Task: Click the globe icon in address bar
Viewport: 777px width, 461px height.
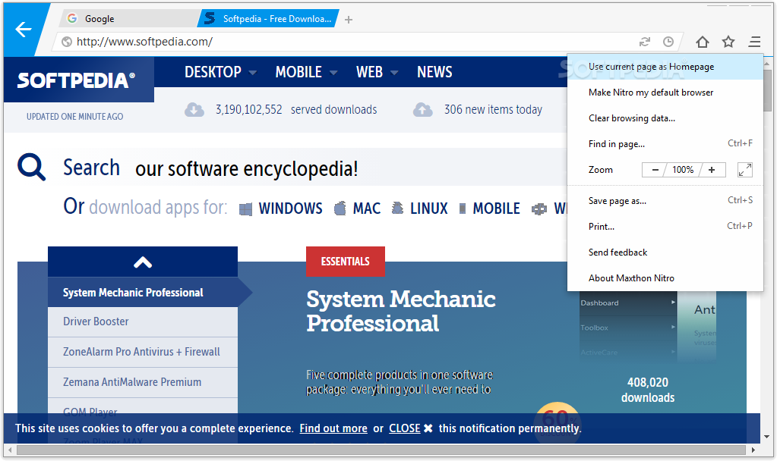Action: pyautogui.click(x=67, y=42)
